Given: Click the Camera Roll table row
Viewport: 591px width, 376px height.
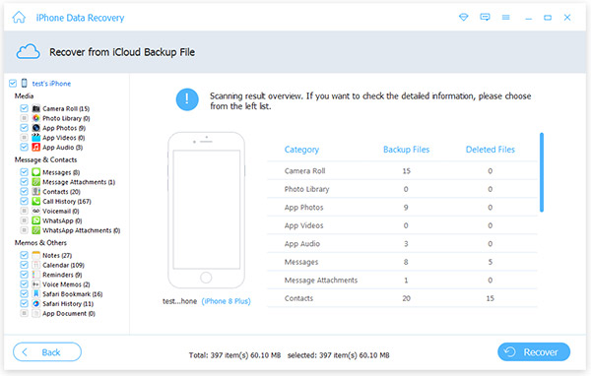Looking at the screenshot, I should 402,170.
